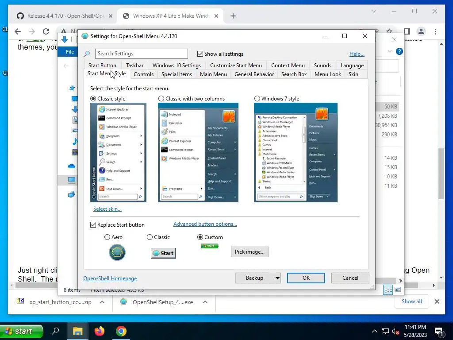Open the Windows 10 Settings tab
This screenshot has height=340, width=453.
click(177, 66)
